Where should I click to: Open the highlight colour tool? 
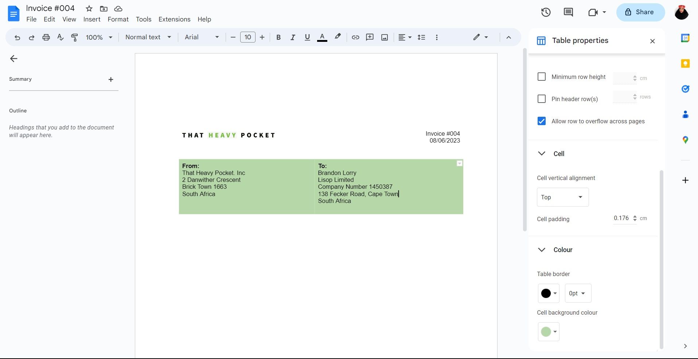click(x=338, y=37)
